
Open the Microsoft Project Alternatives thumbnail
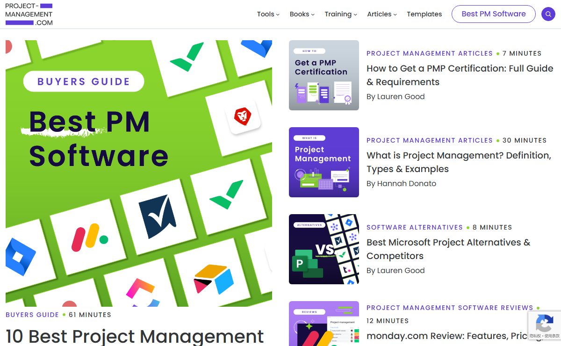tap(324, 249)
